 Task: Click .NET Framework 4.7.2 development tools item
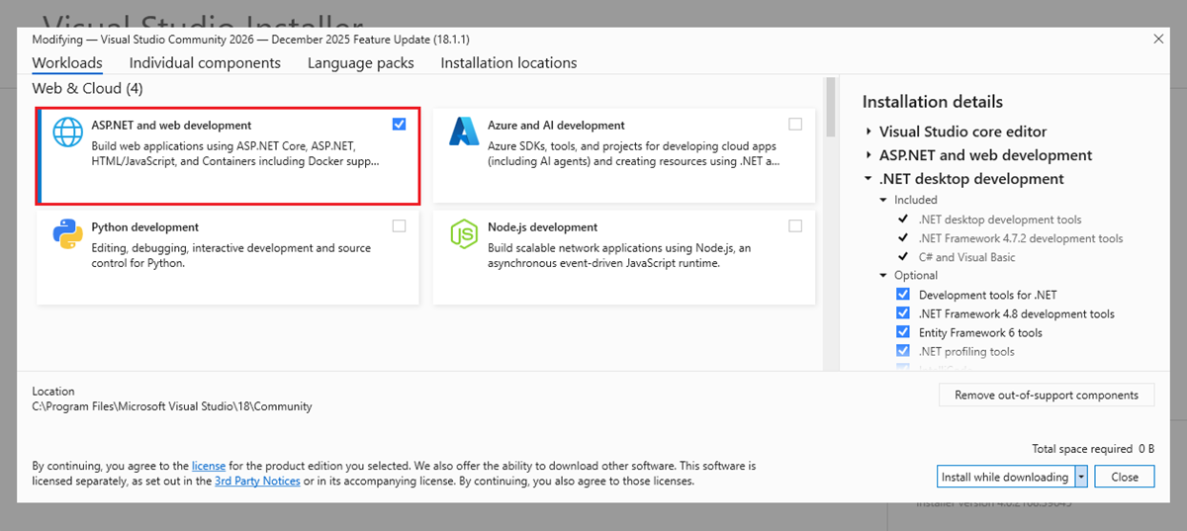point(1021,238)
